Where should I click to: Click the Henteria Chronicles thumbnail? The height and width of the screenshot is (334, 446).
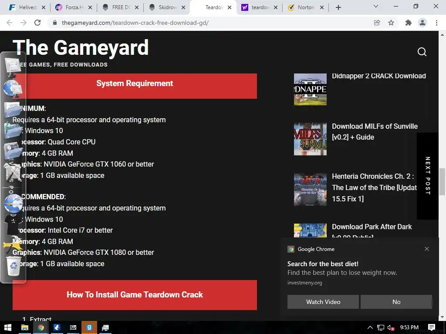tap(310, 190)
